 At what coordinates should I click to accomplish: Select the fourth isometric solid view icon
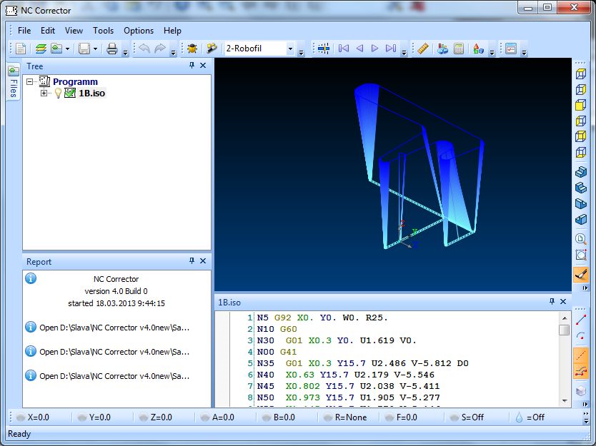580,219
